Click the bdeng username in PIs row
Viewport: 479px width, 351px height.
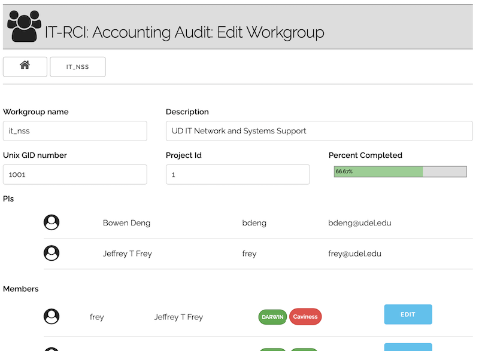coord(254,223)
